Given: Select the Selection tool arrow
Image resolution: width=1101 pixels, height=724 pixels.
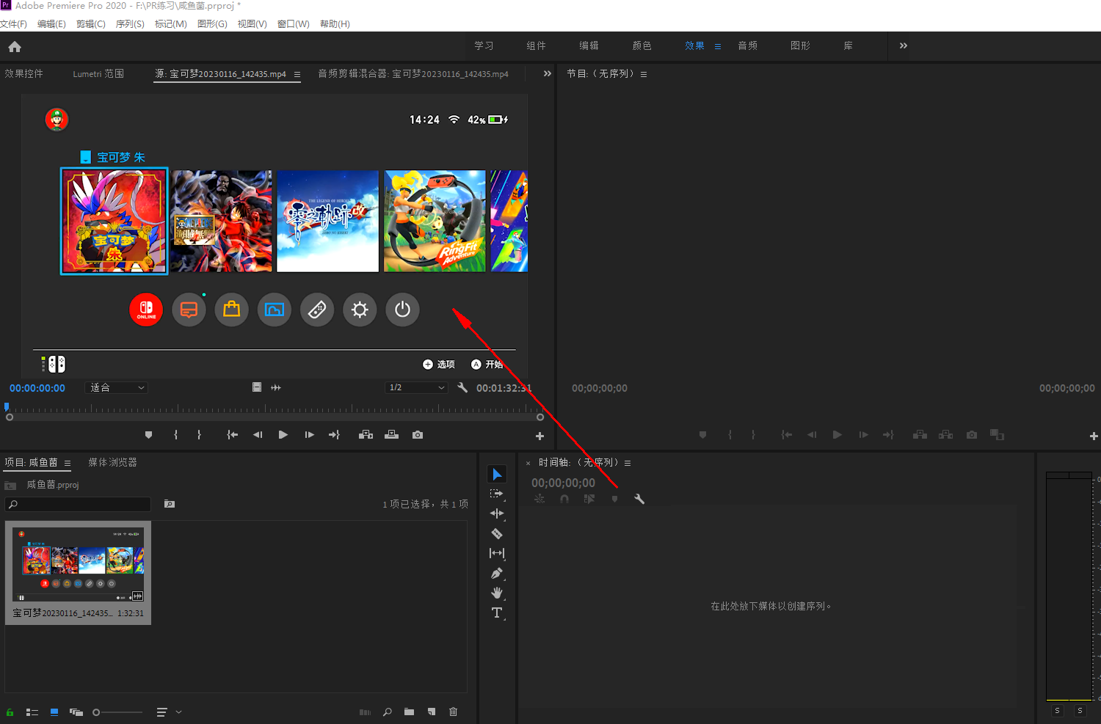Looking at the screenshot, I should click(x=497, y=474).
